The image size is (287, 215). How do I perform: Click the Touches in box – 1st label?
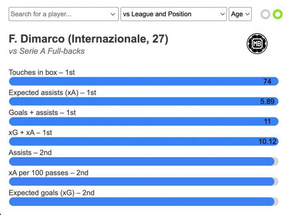[42, 72]
